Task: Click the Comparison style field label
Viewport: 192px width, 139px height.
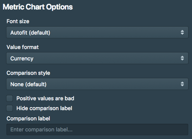Action: point(28,73)
